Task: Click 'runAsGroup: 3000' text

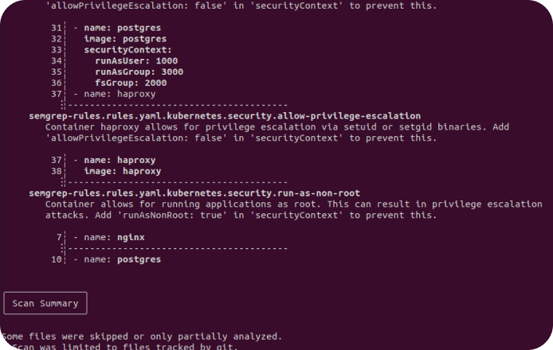Action: click(139, 72)
